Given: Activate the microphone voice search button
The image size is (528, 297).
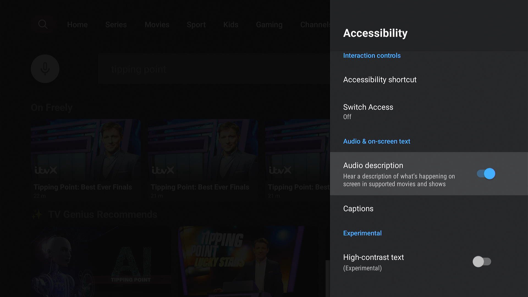Looking at the screenshot, I should 45,69.
